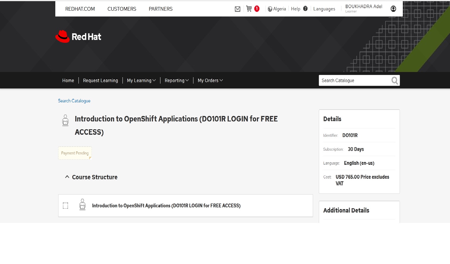Image resolution: width=450 pixels, height=264 pixels.
Task: Click the Help question mark icon
Action: (x=305, y=9)
